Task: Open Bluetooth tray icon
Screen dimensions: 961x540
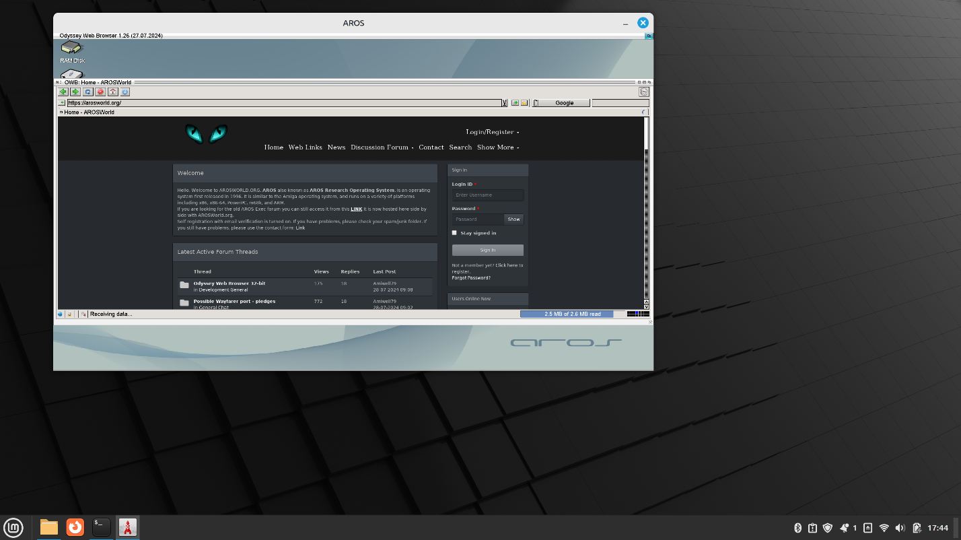Action: coord(797,528)
